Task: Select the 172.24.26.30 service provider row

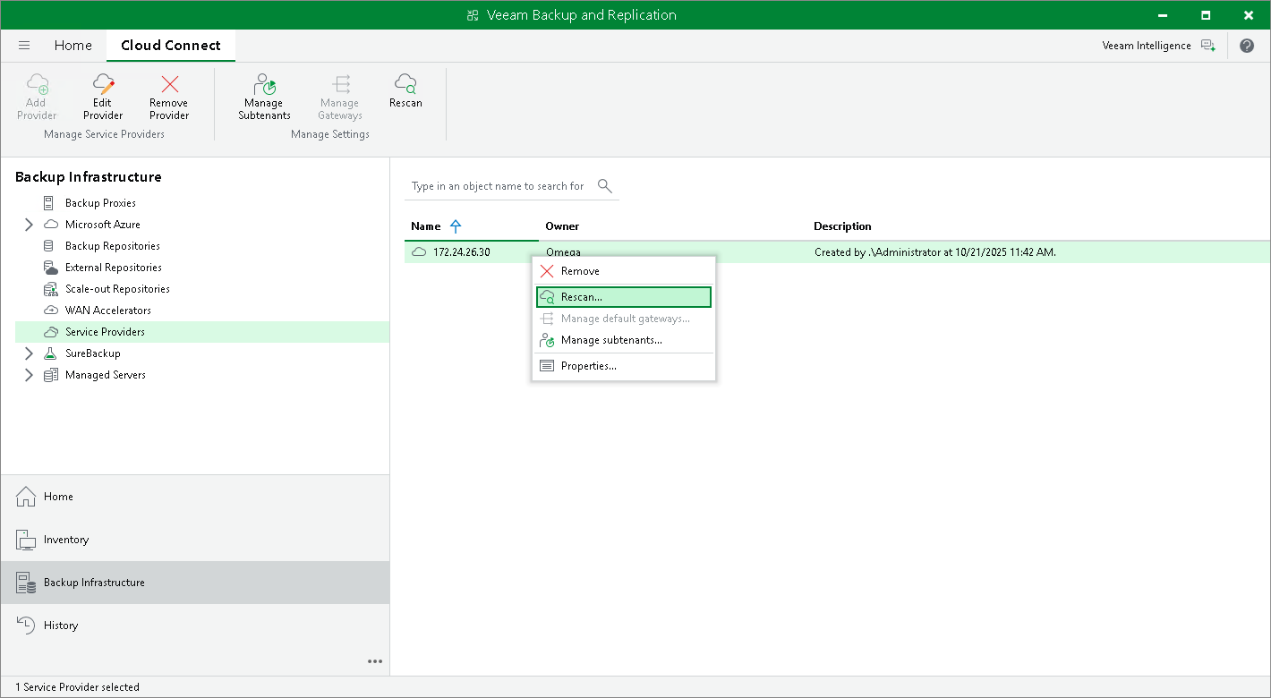Action: click(x=837, y=252)
